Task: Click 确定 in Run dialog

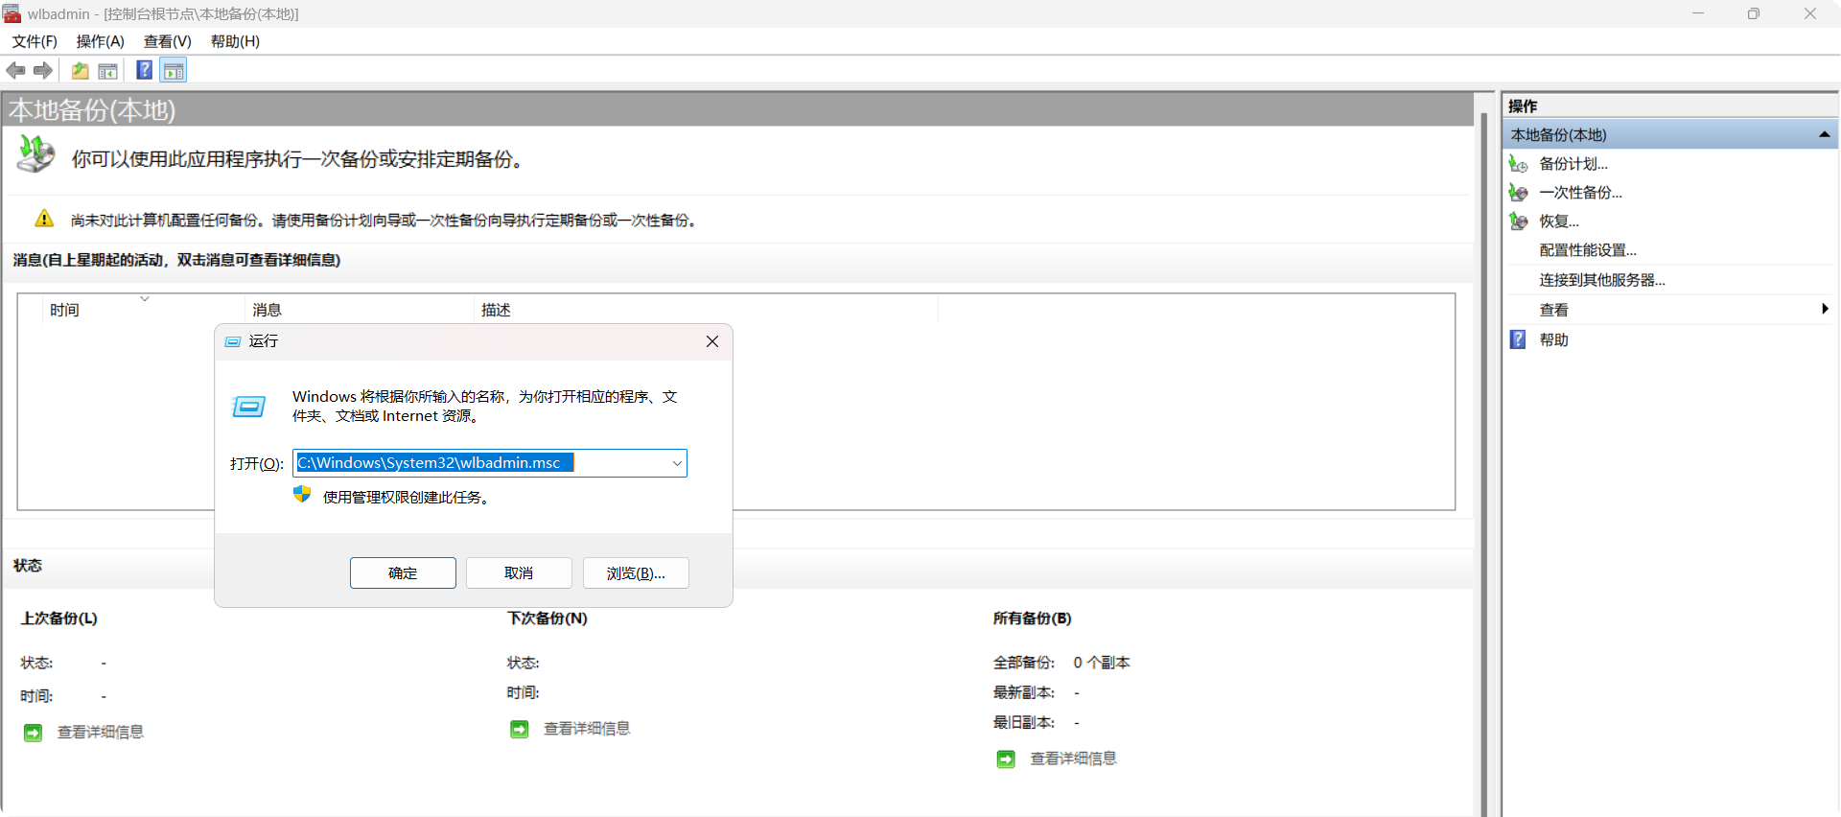Action: (x=403, y=573)
